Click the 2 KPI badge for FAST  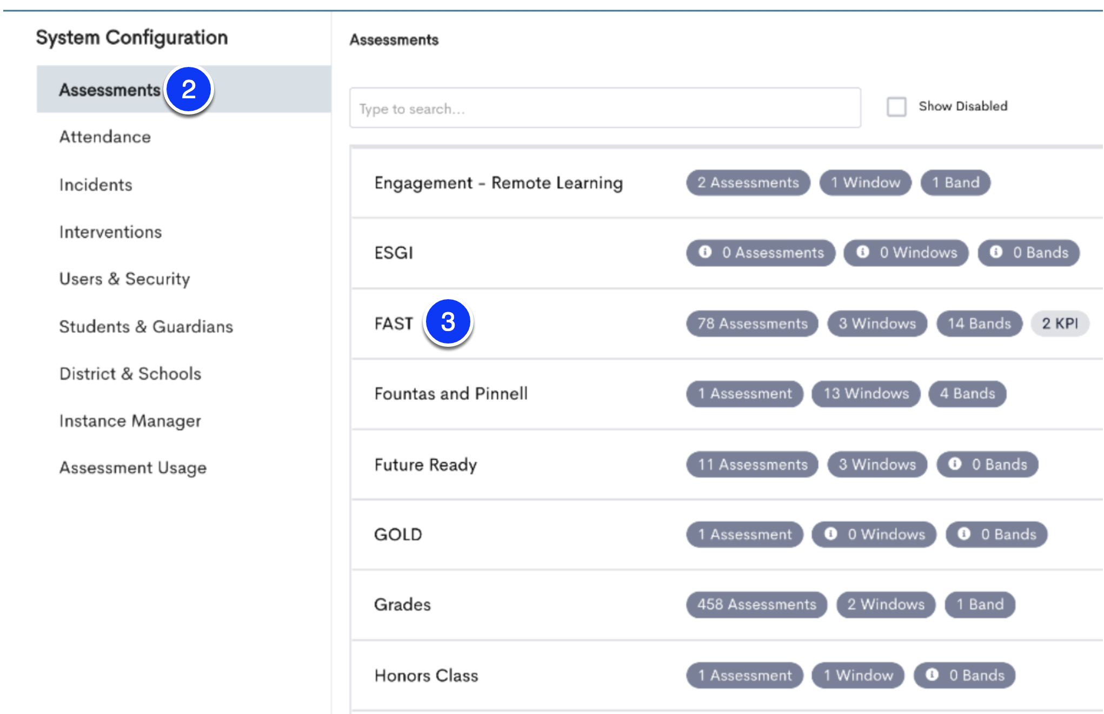pos(1060,324)
